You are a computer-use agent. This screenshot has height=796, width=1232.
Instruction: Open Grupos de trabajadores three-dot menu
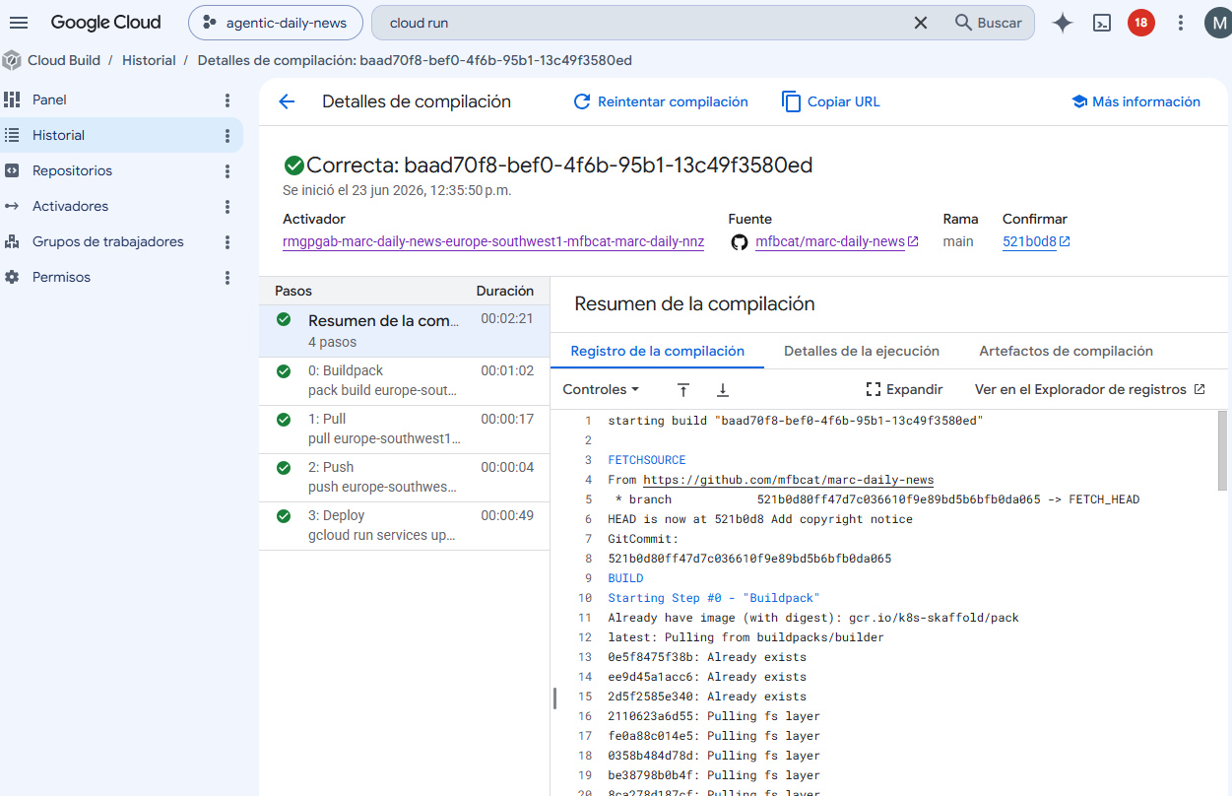tap(227, 242)
